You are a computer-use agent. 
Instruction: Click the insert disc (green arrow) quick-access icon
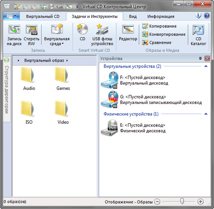click(x=25, y=7)
